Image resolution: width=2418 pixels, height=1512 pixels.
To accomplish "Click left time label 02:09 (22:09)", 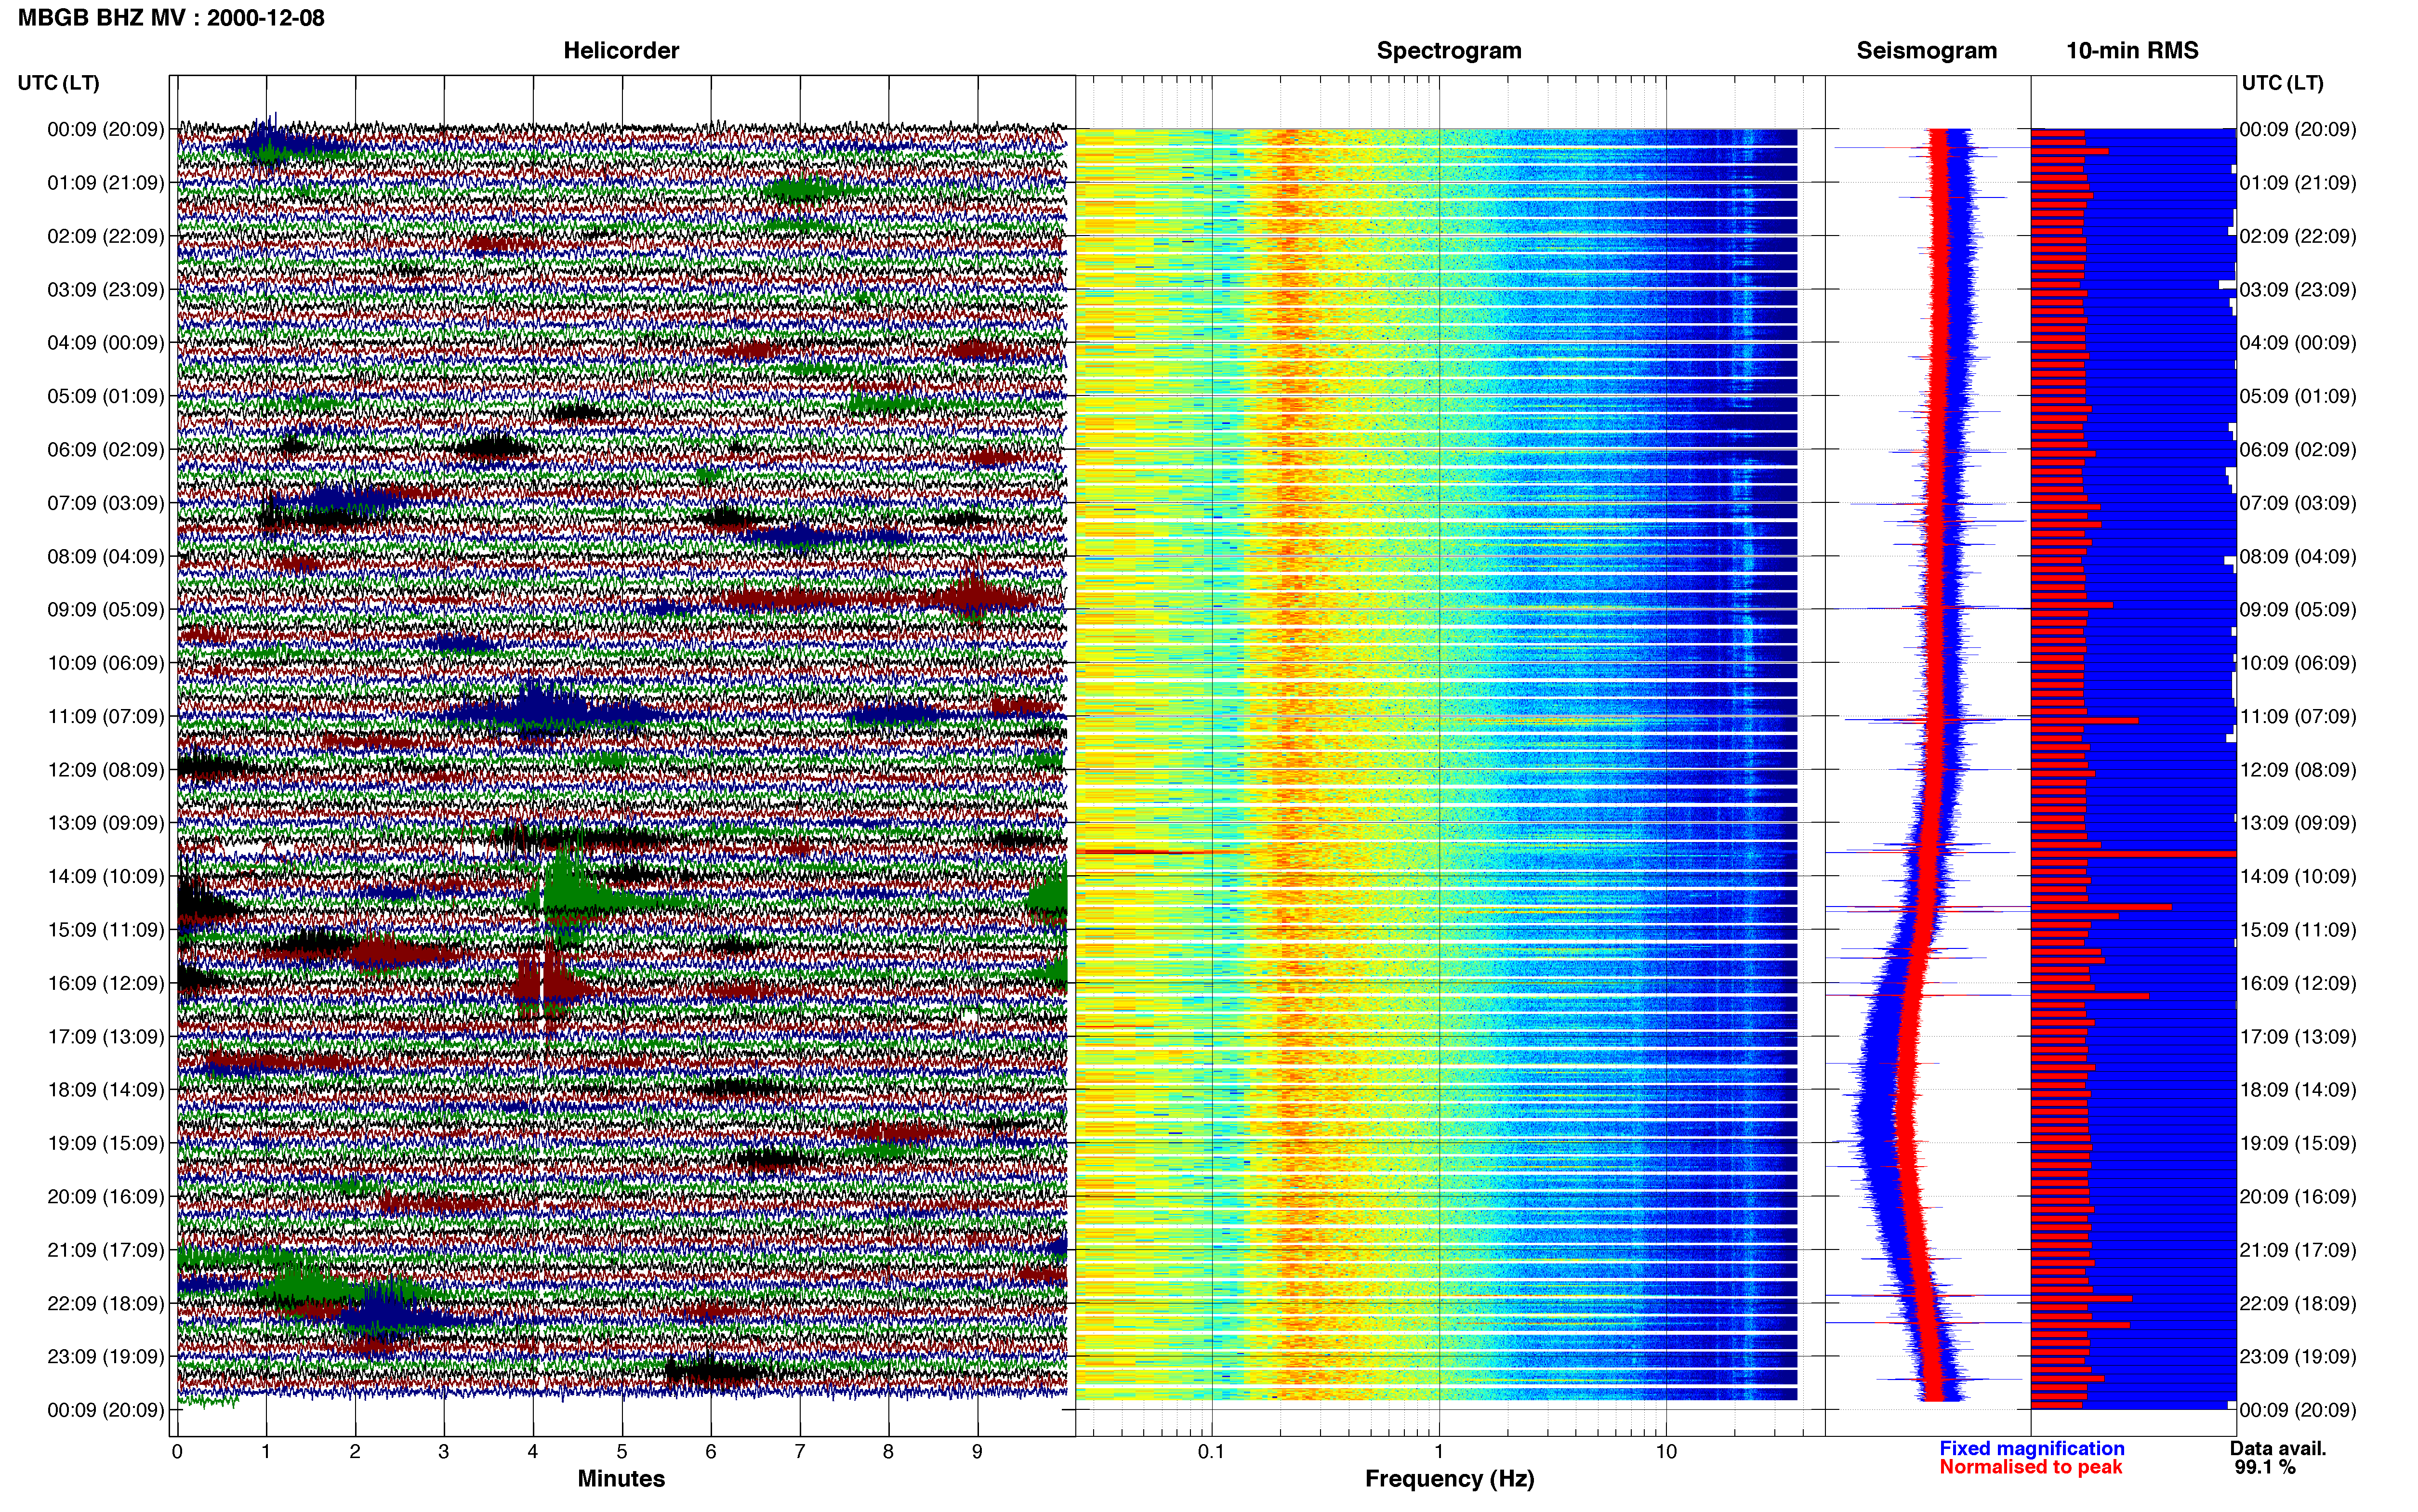I will [105, 236].
